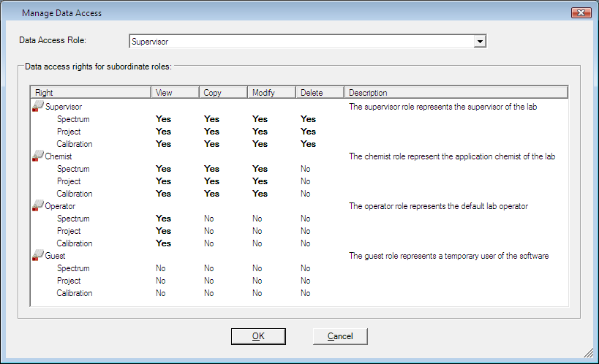The width and height of the screenshot is (599, 364).
Task: Click the Modify column header
Action: (271, 93)
